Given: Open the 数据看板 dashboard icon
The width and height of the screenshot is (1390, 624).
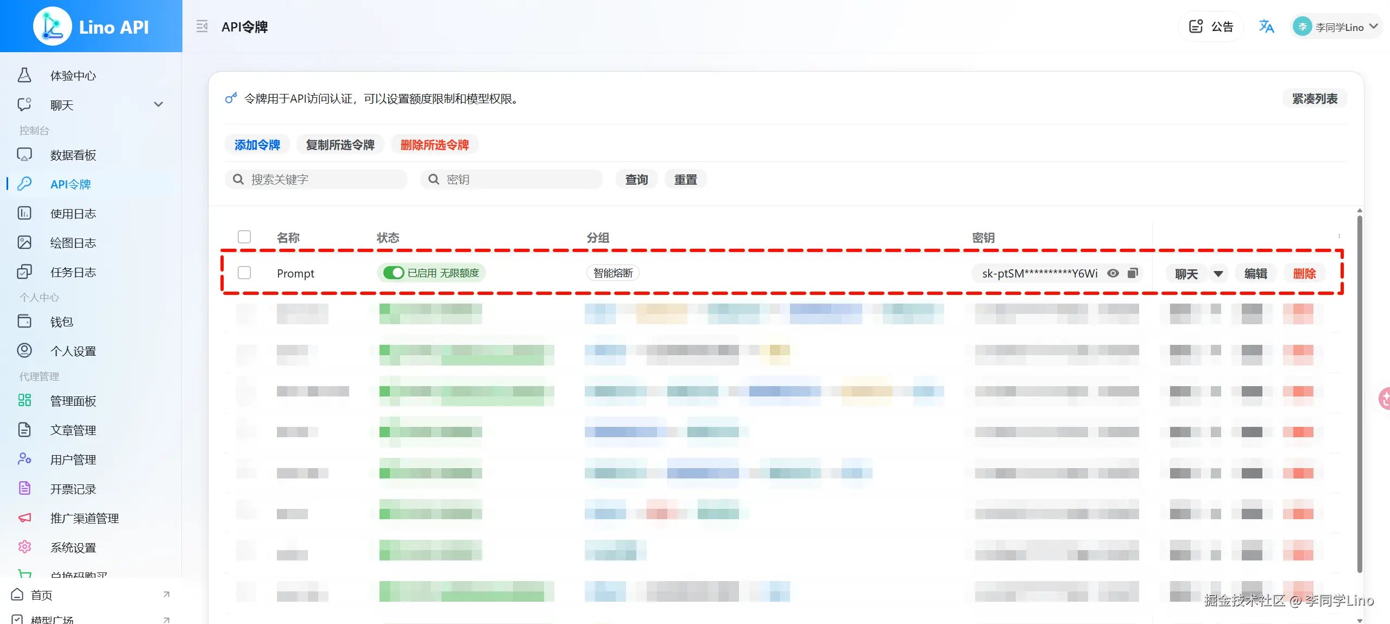Looking at the screenshot, I should coord(24,155).
